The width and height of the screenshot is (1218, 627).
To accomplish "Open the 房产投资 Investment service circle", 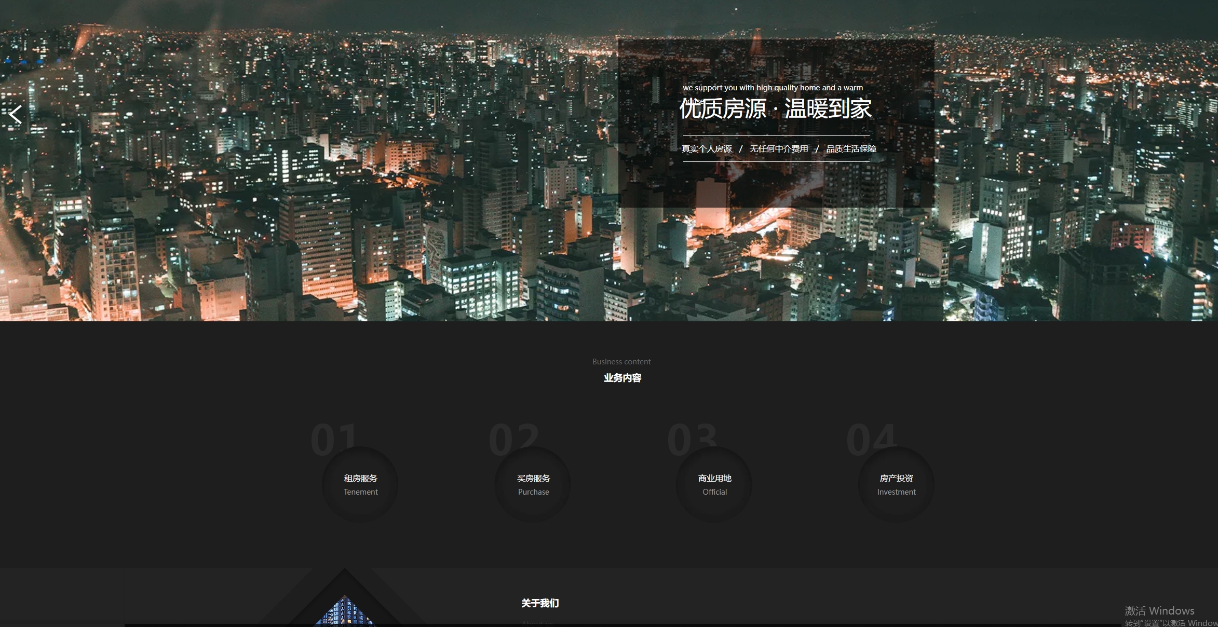I will (895, 484).
